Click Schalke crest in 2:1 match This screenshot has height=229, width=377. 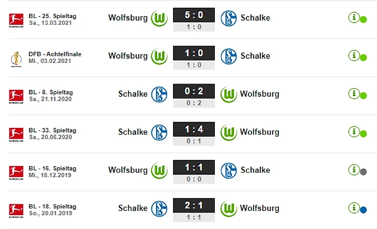[x=159, y=208]
